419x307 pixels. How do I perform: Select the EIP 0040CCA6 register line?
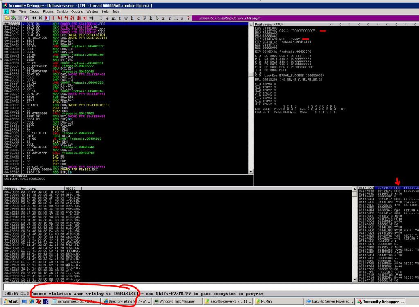[x=283, y=52]
